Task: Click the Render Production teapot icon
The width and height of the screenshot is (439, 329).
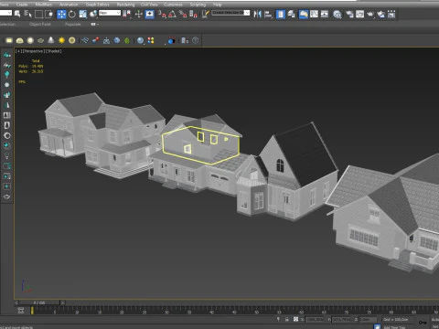Action: pyautogui.click(x=370, y=14)
